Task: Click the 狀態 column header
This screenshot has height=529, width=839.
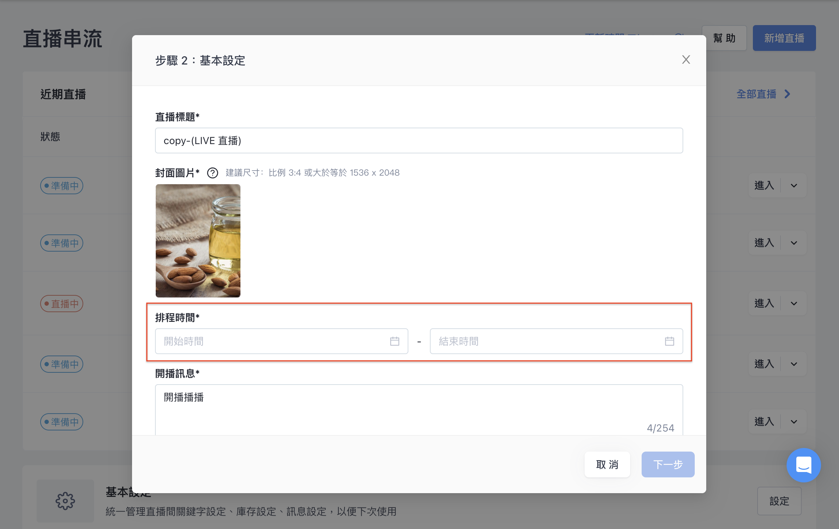Action: [50, 137]
